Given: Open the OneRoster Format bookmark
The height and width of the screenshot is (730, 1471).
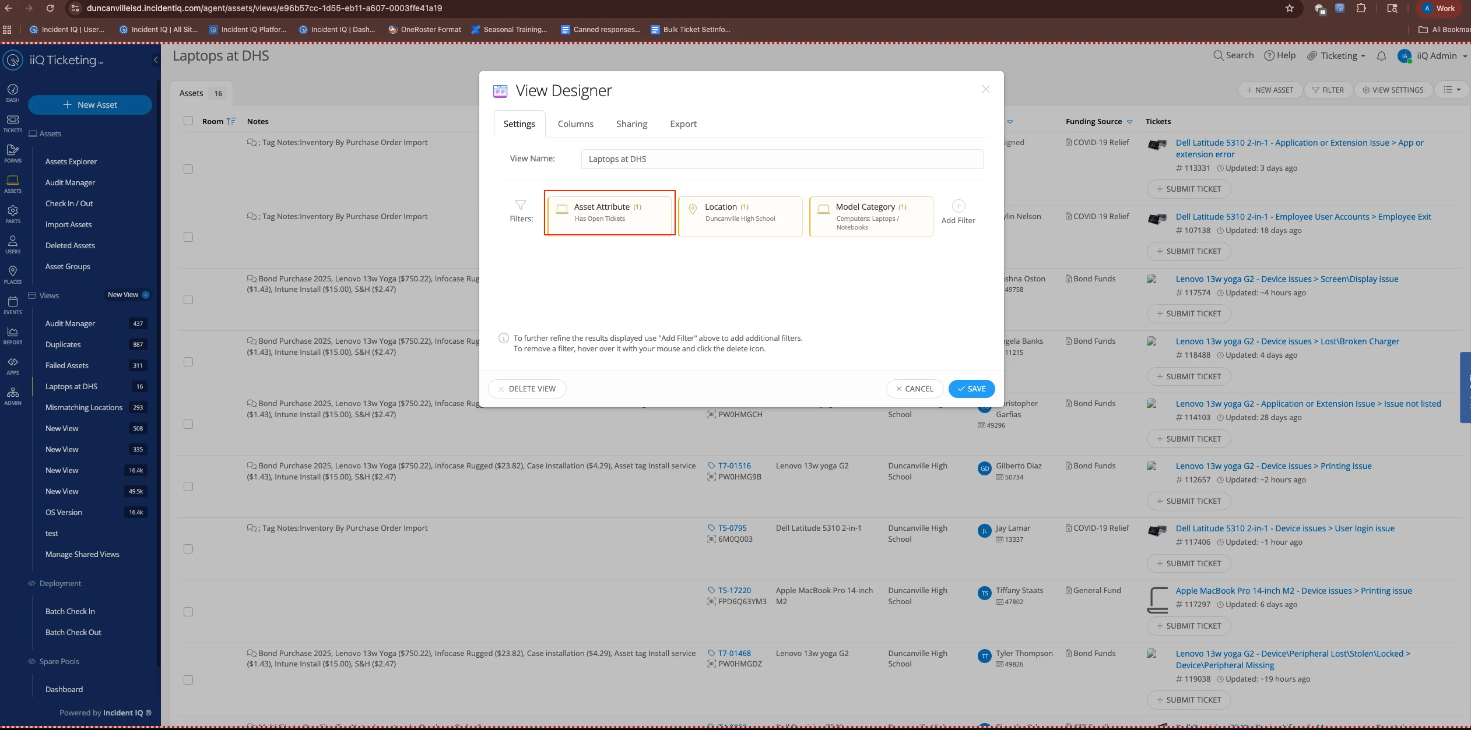Looking at the screenshot, I should coord(424,29).
